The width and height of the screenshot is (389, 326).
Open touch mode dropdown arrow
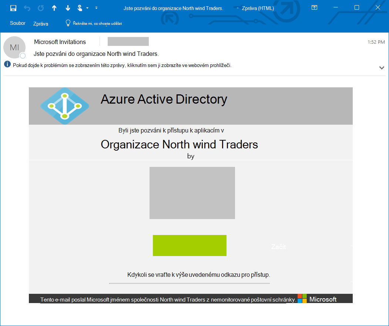pyautogui.click(x=87, y=8)
